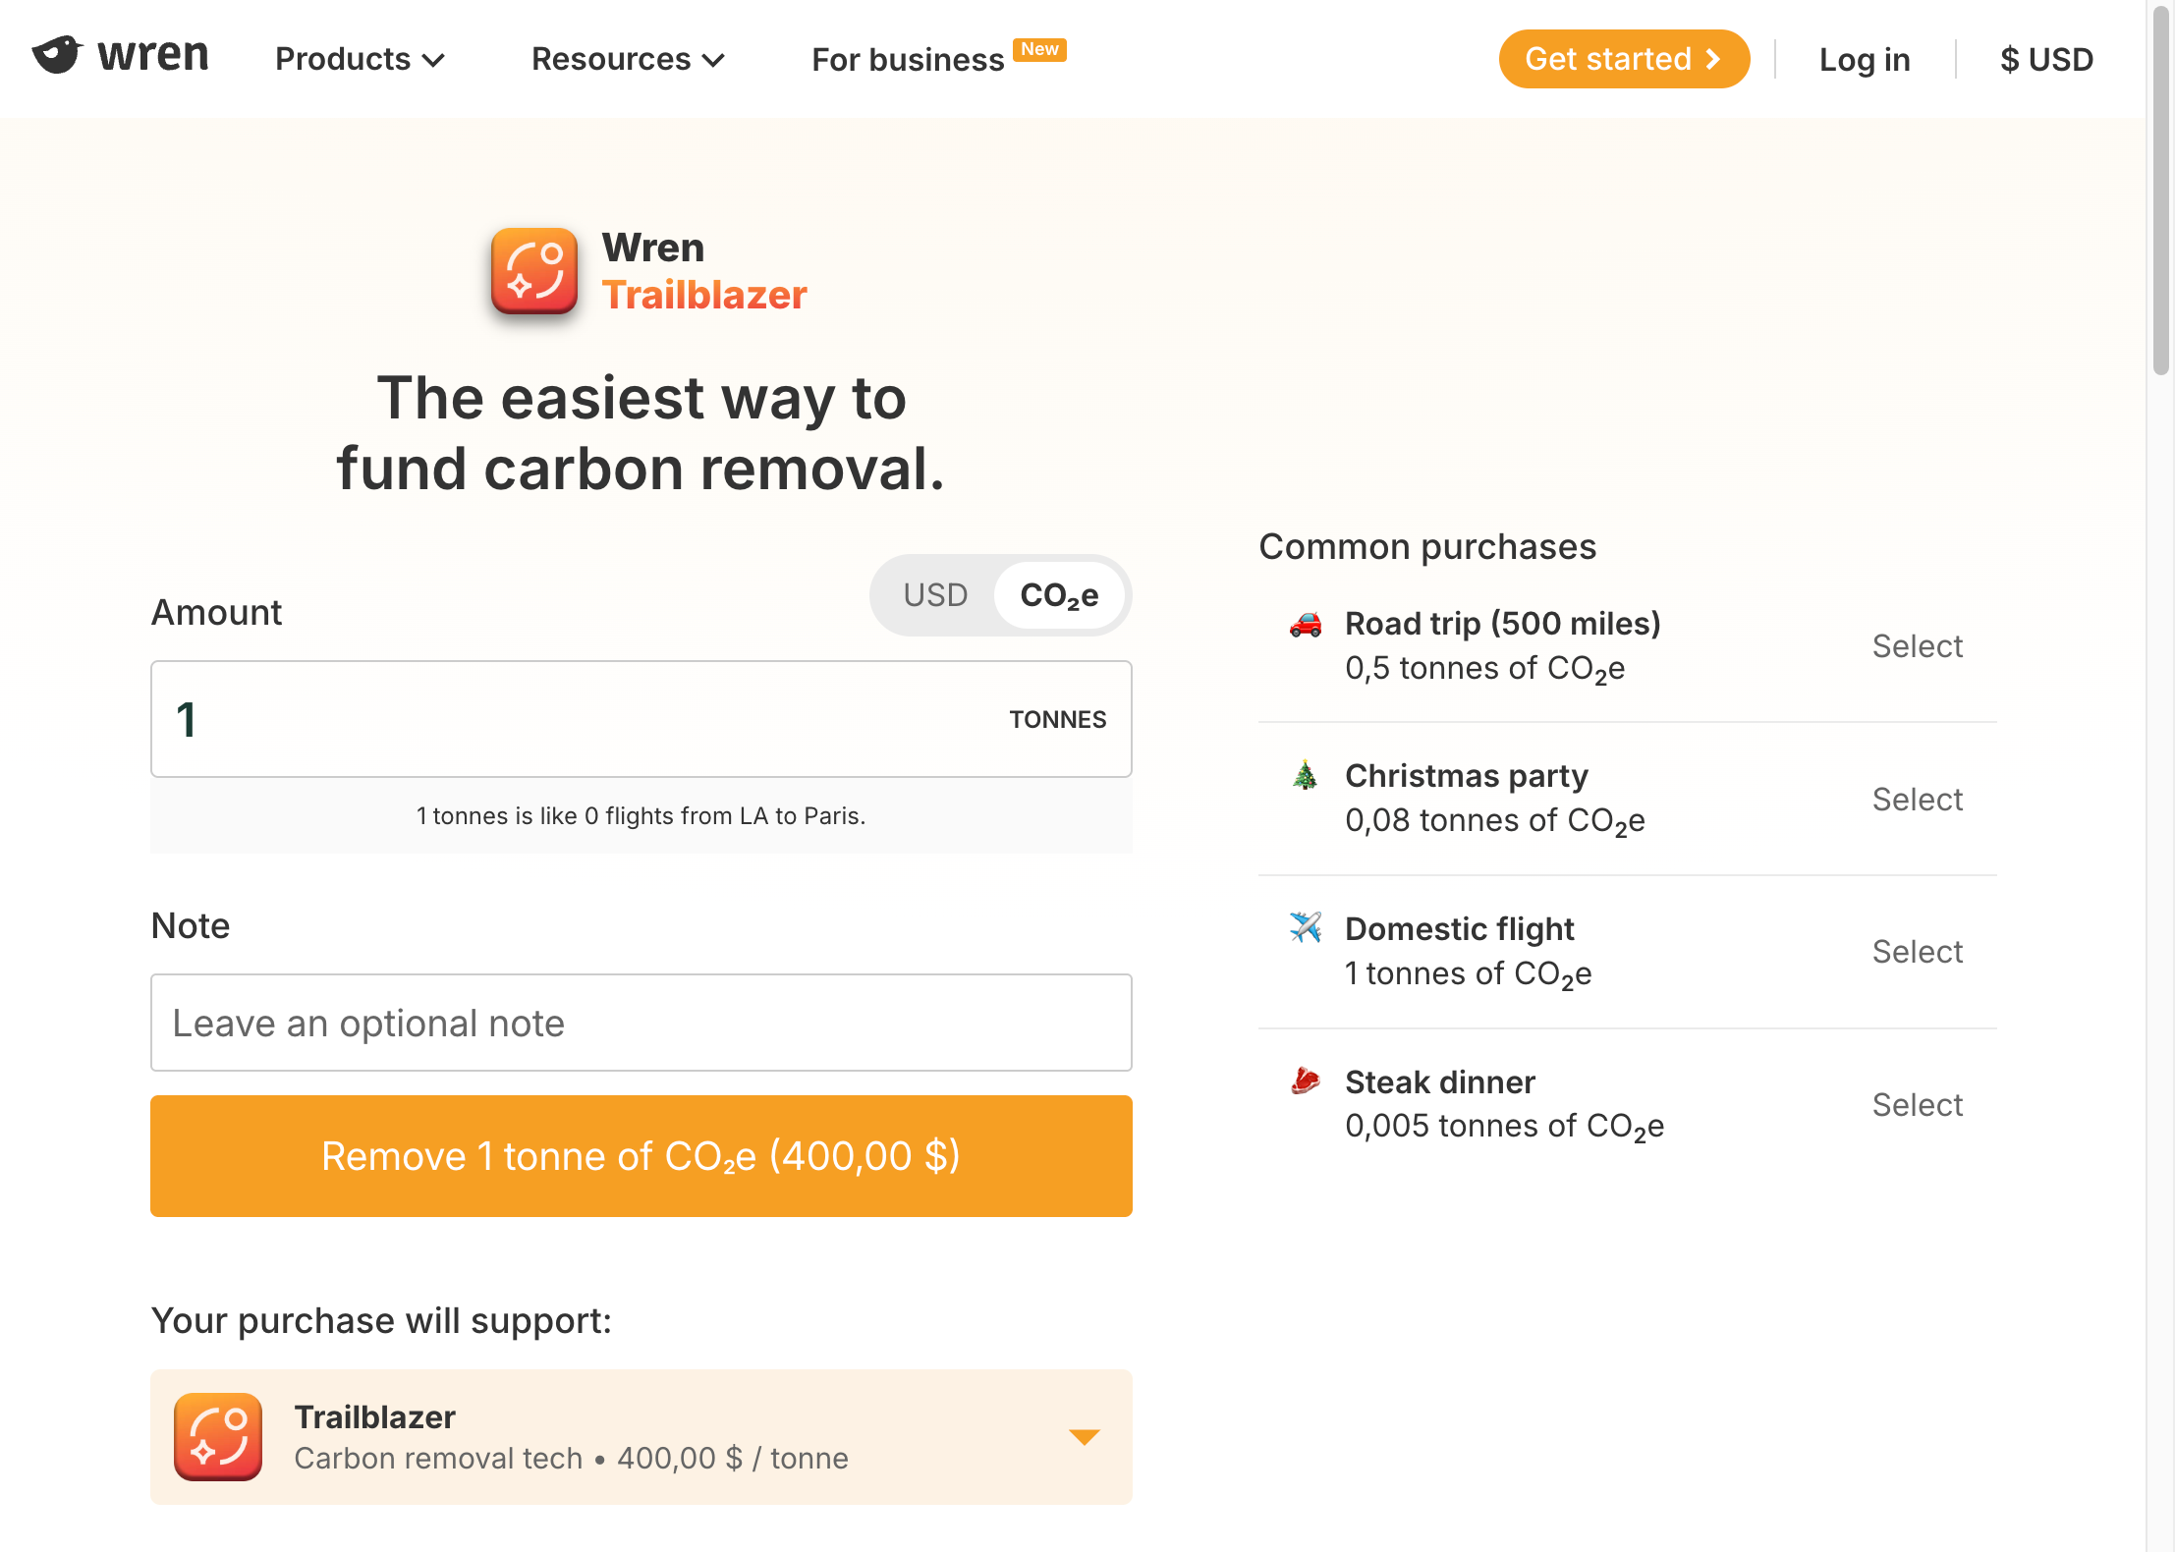Click the optional note input field
Image resolution: width=2175 pixels, height=1552 pixels.
(641, 1023)
